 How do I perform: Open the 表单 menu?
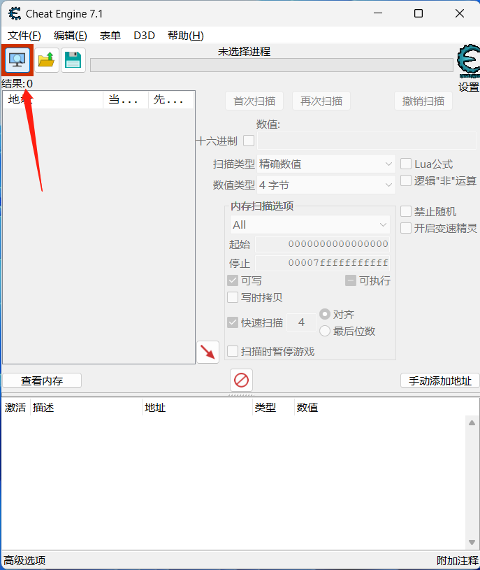(110, 36)
